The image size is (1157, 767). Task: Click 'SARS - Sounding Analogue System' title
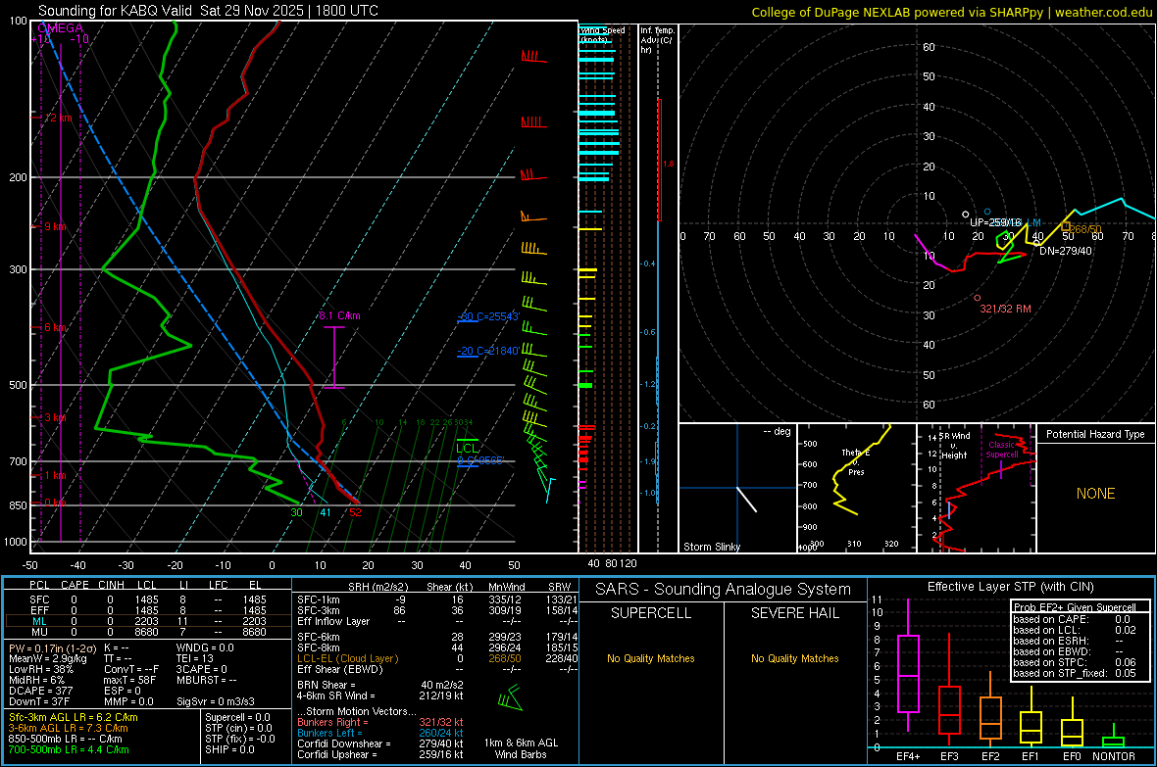(x=724, y=590)
